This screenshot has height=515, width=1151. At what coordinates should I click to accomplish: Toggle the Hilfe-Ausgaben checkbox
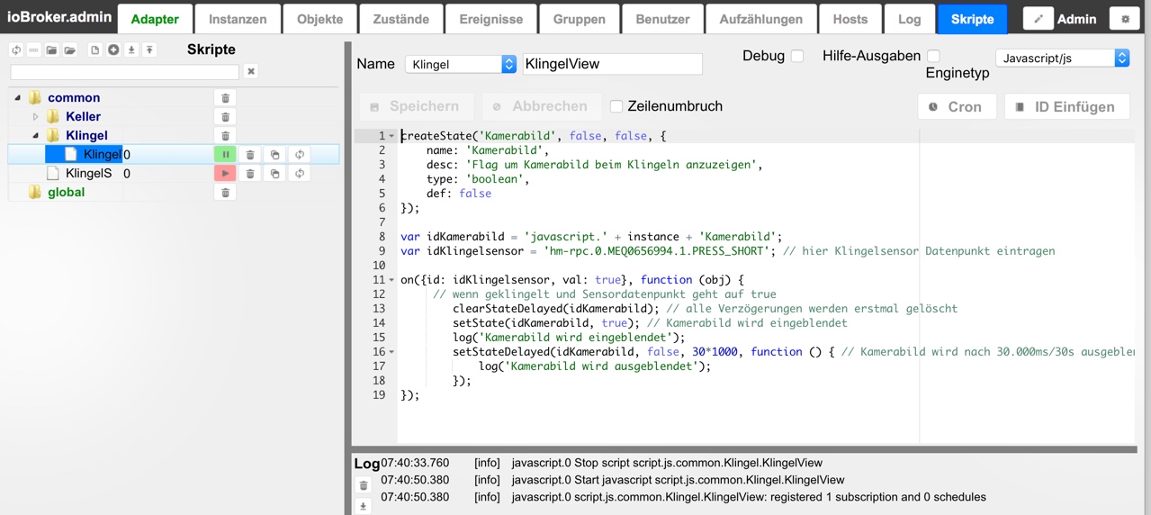click(x=933, y=56)
